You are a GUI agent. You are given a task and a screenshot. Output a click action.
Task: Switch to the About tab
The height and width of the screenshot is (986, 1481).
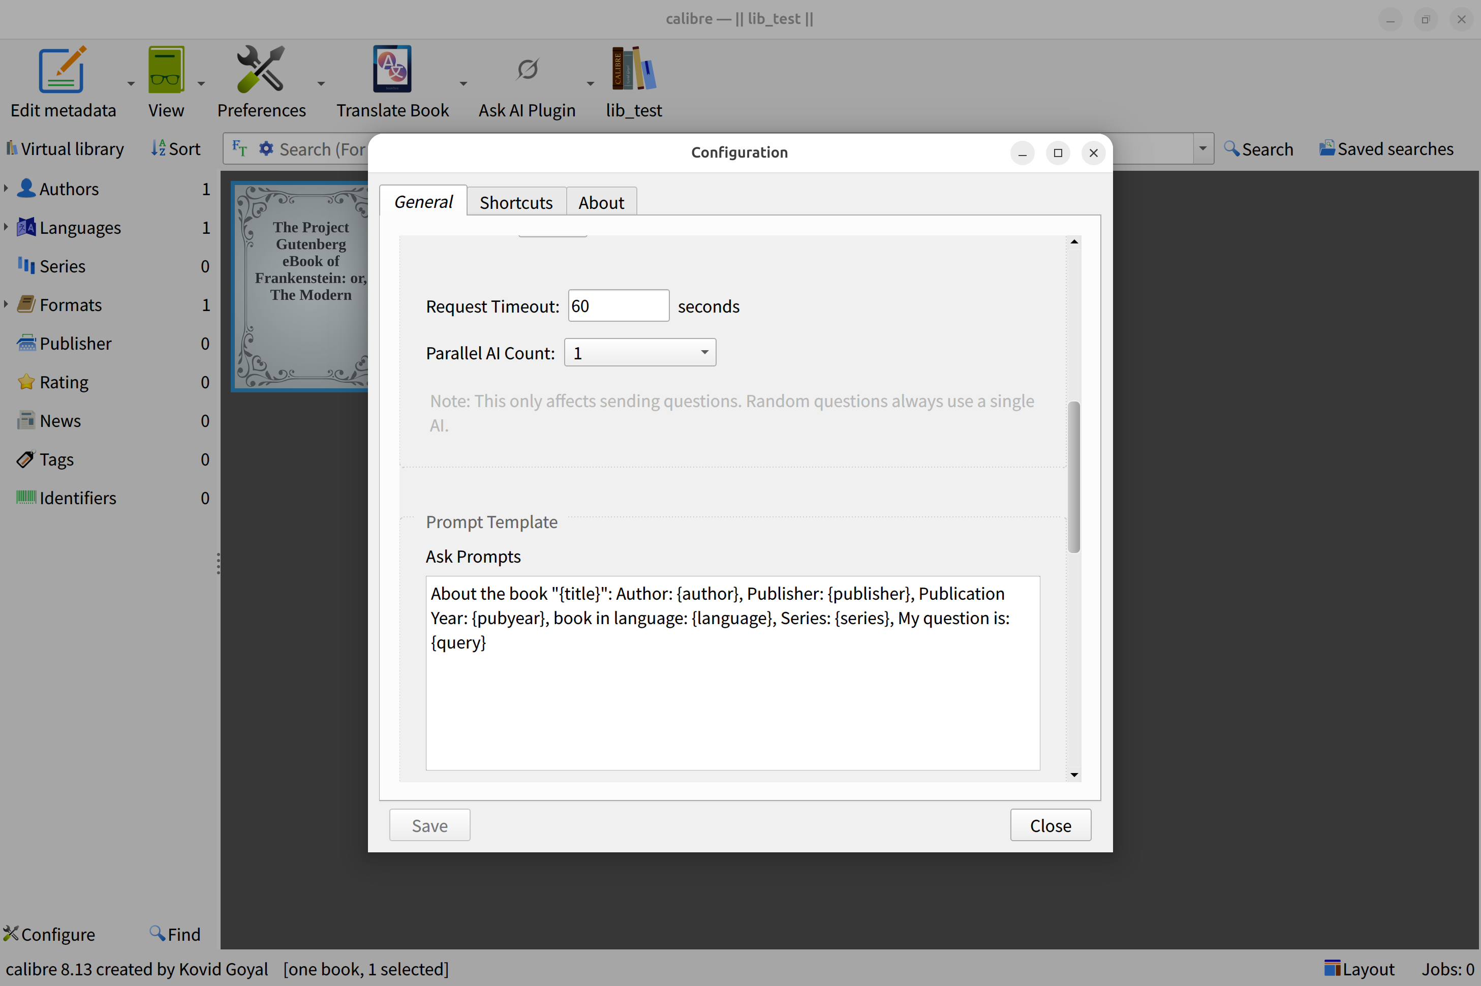tap(601, 202)
